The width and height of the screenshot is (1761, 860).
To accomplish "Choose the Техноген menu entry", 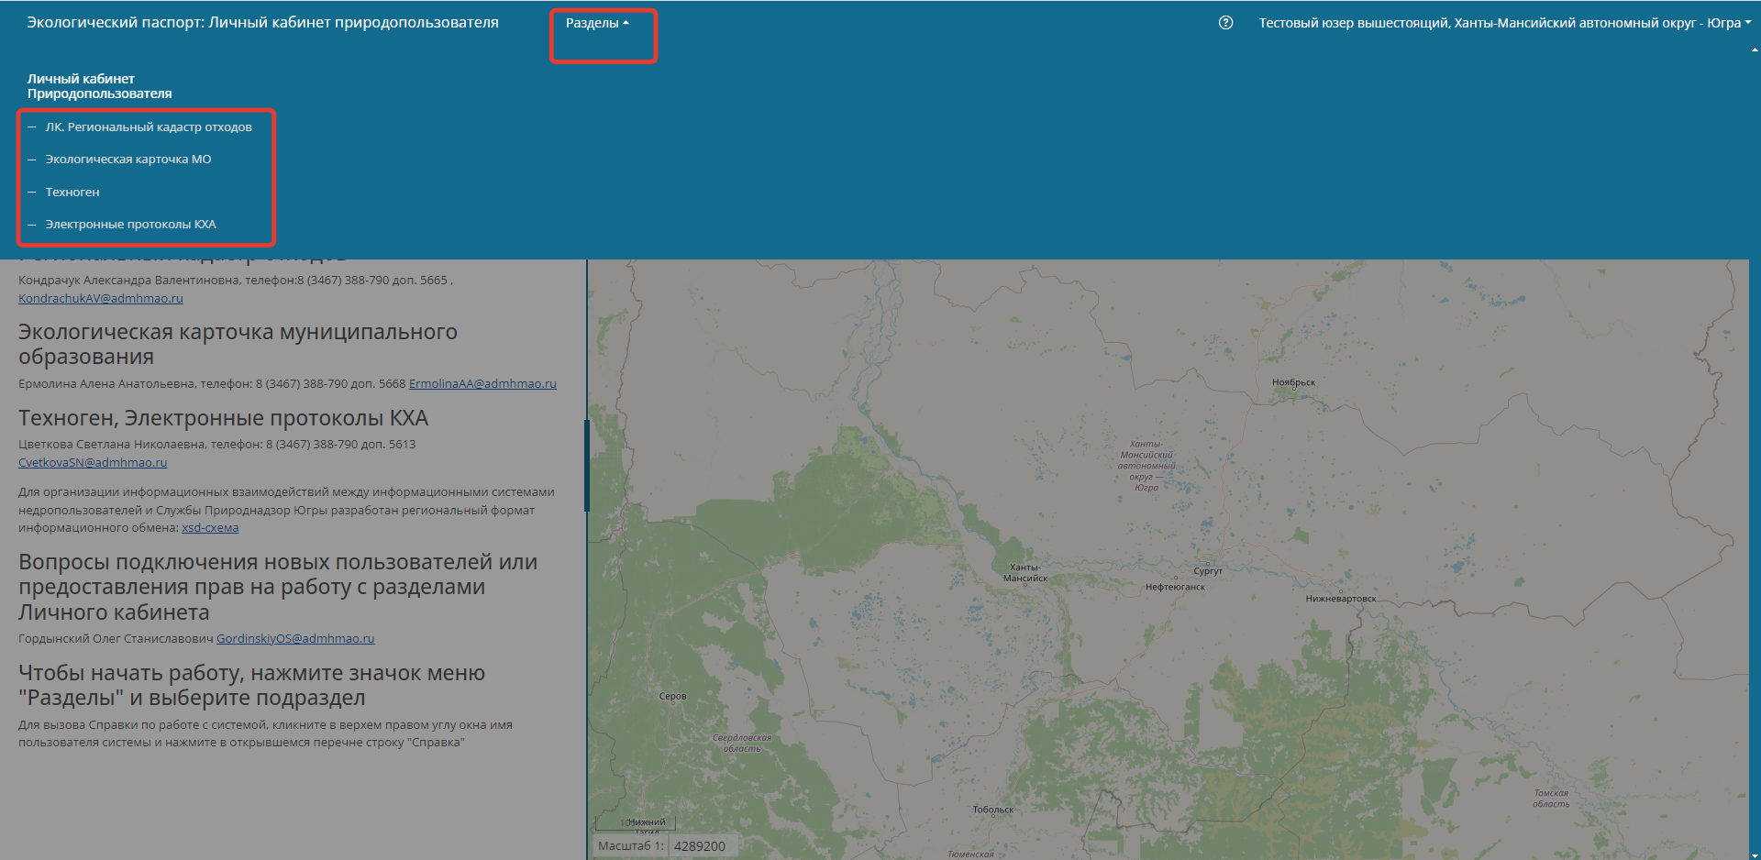I will [x=72, y=193].
